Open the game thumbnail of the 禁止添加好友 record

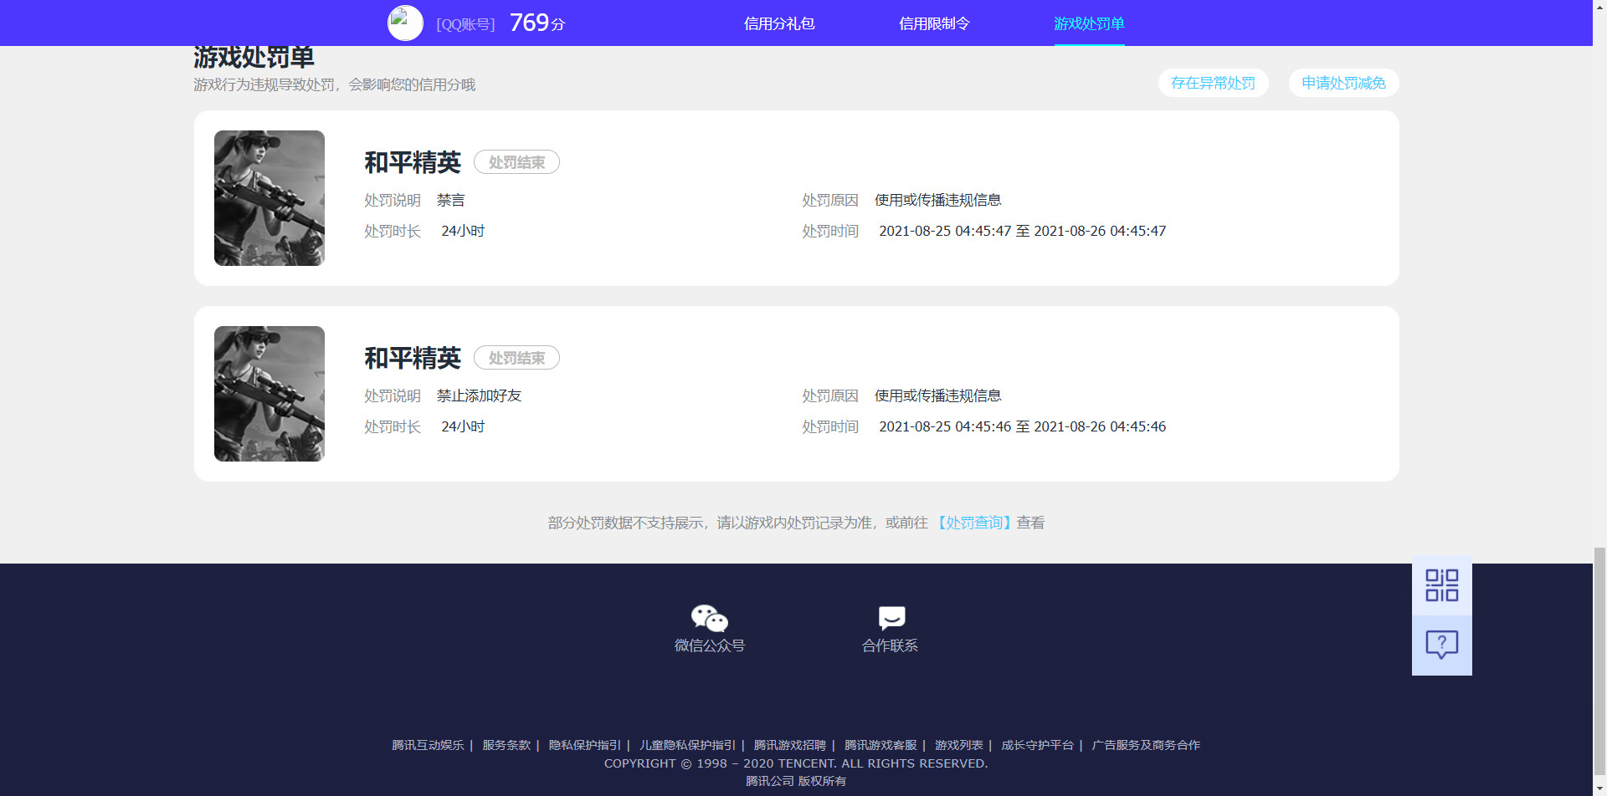[270, 394]
